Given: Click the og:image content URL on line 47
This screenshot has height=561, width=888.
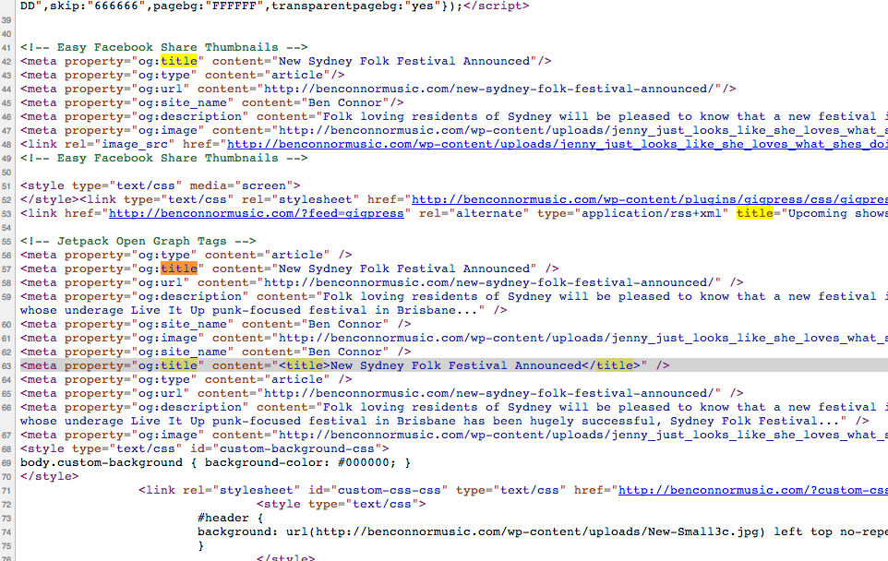Looking at the screenshot, I should [583, 131].
